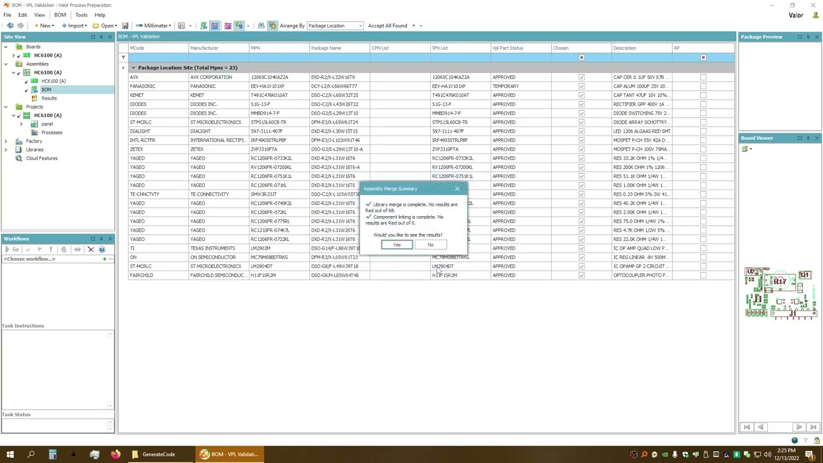Screen dimensions: 823x463
Task: Select Results item in Site View tree
Action: point(49,98)
